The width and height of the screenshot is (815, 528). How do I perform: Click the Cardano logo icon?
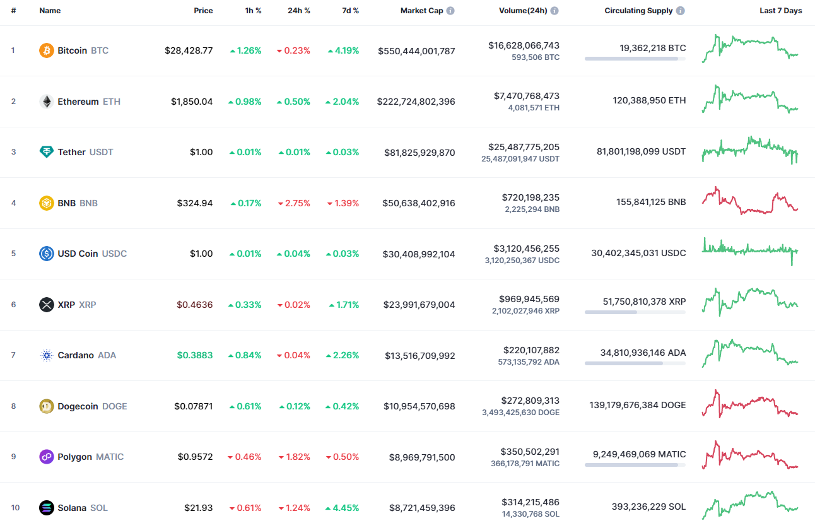click(45, 355)
